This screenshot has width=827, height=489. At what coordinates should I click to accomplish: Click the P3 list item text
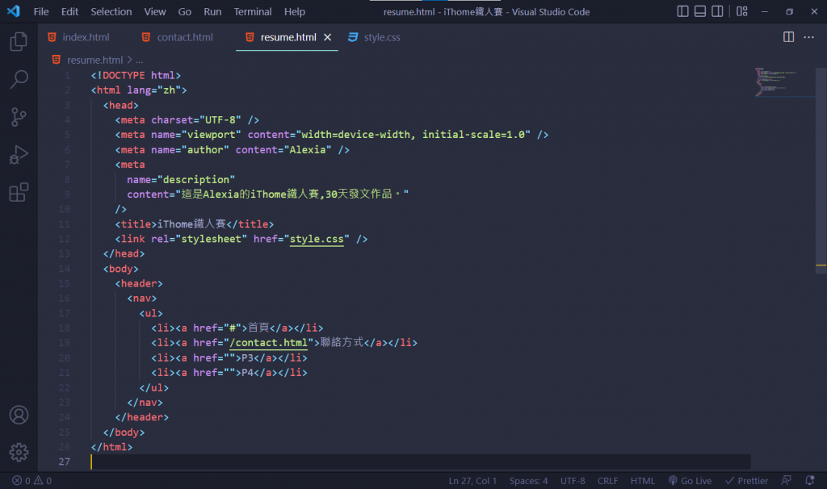247,357
